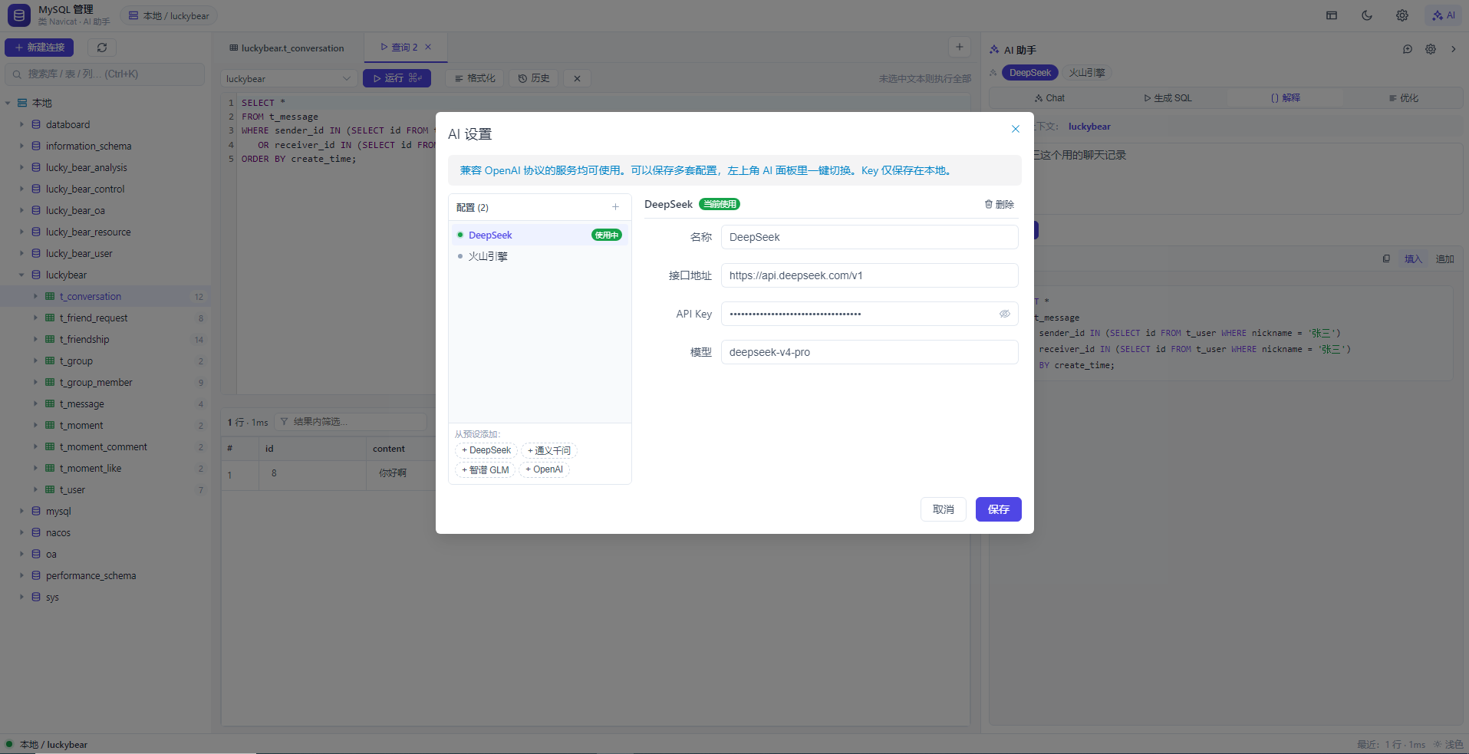This screenshot has height=754, width=1469.
Task: Edit the 接口地址 URL field
Action: [x=869, y=275]
